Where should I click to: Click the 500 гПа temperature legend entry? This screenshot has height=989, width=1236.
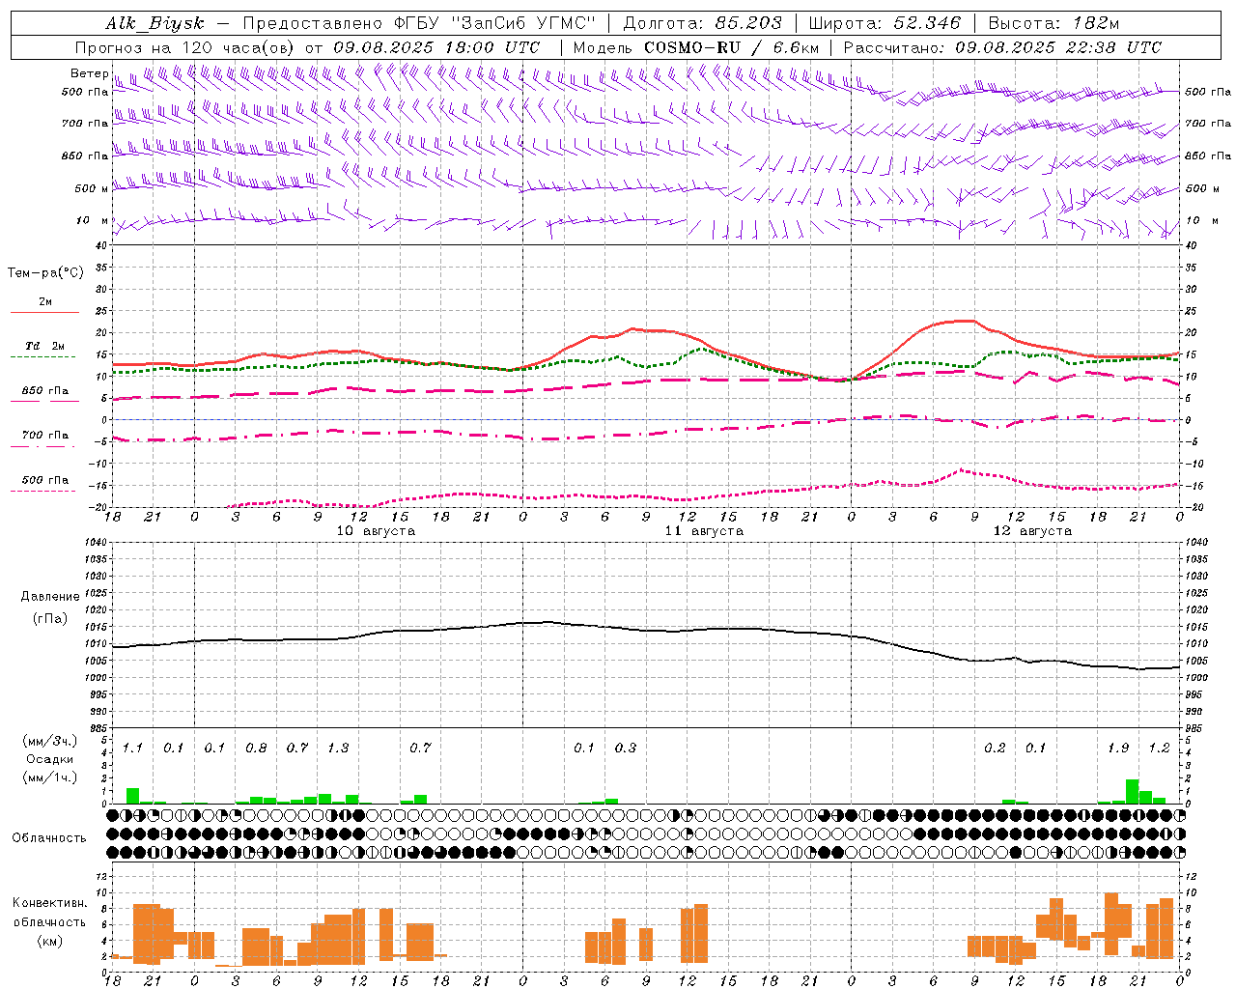(x=44, y=480)
